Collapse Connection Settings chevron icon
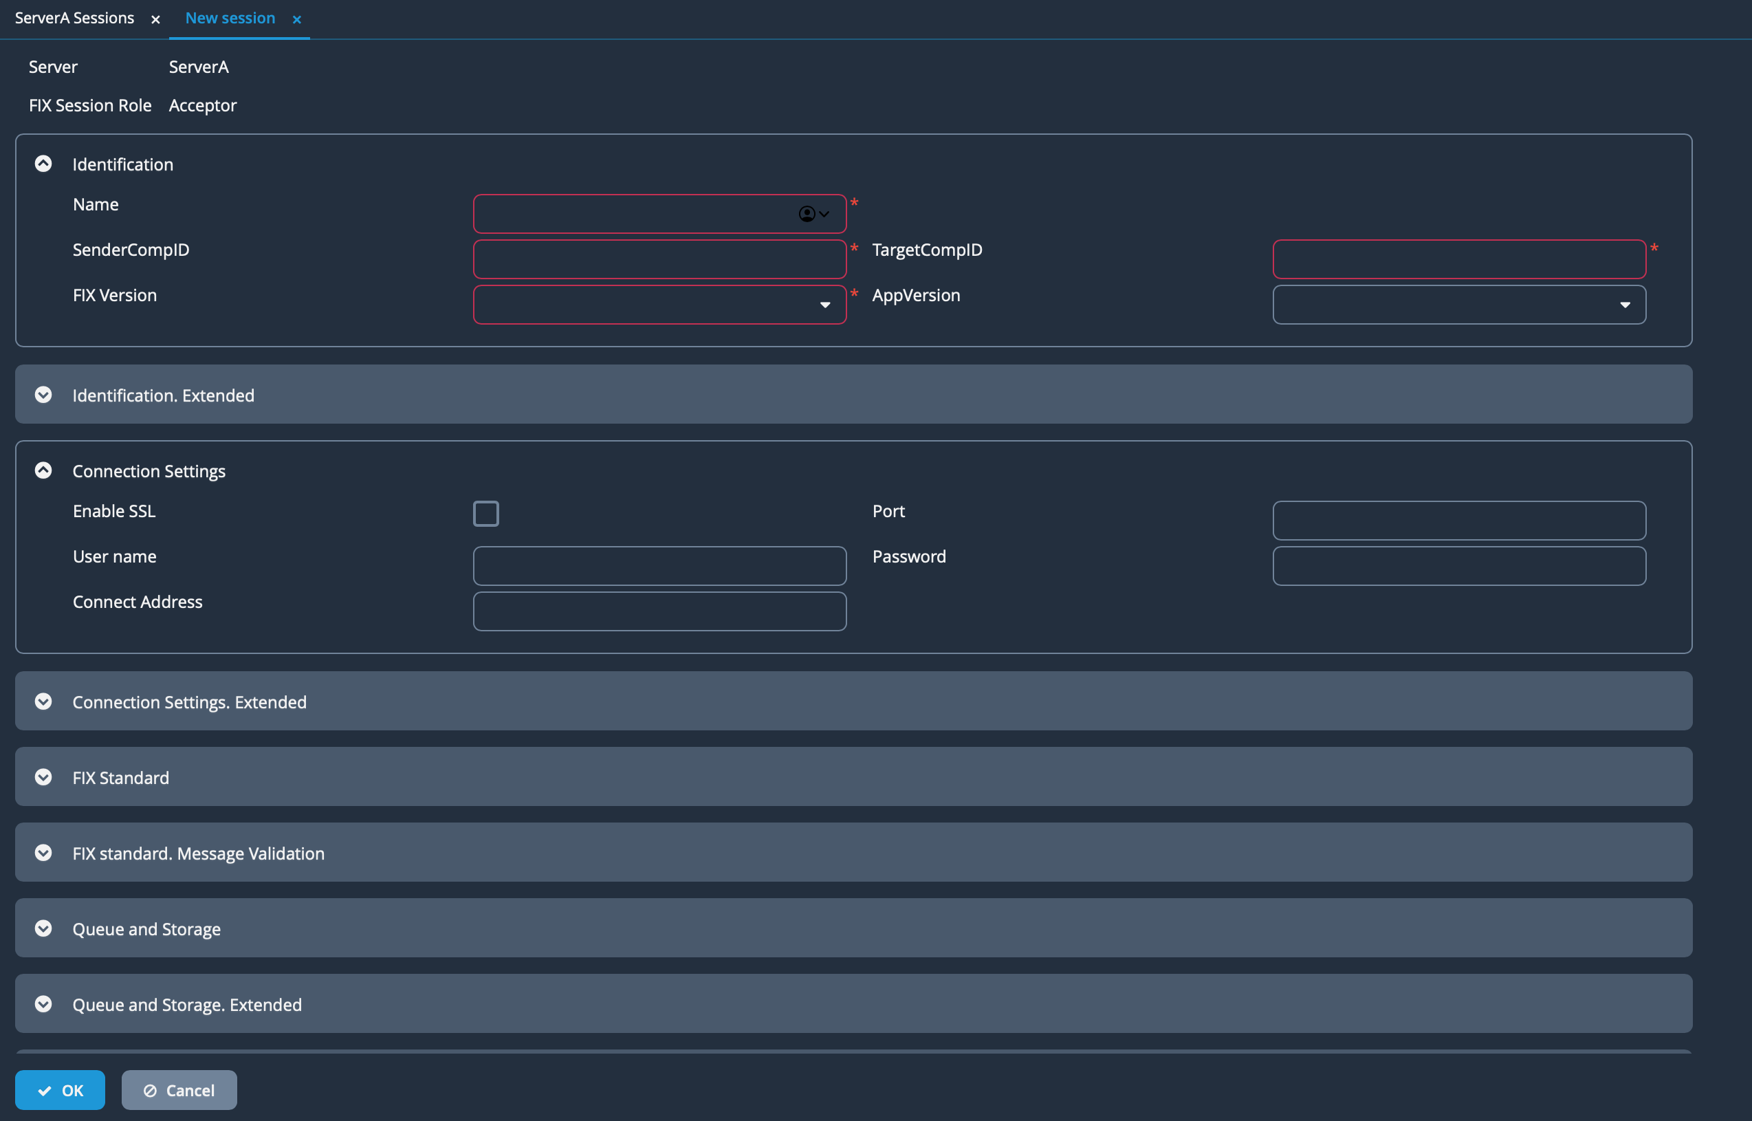Screen dimensions: 1752x1121 pos(43,470)
